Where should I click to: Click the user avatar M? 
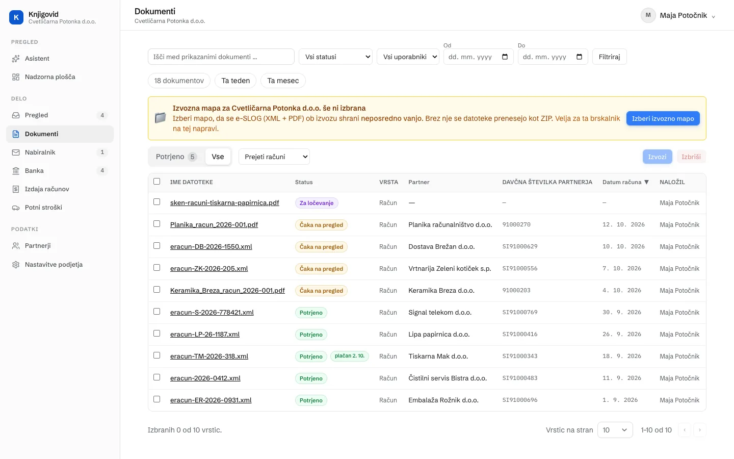point(648,15)
